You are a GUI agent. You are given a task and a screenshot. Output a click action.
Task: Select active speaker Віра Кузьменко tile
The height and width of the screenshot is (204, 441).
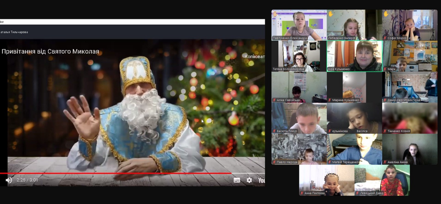pyautogui.click(x=354, y=56)
